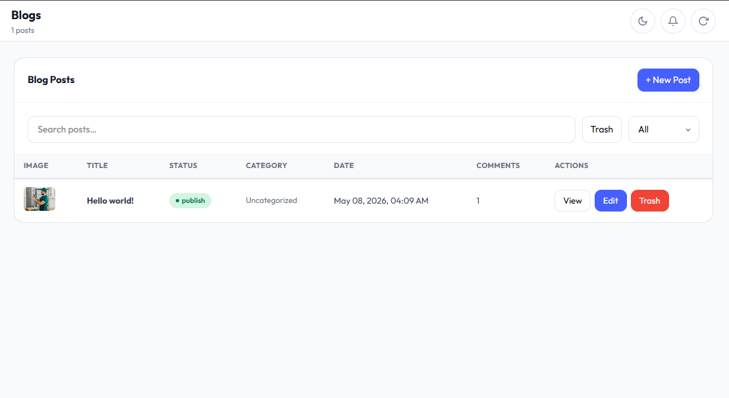
Task: Click the comments count 1
Action: [x=477, y=200]
